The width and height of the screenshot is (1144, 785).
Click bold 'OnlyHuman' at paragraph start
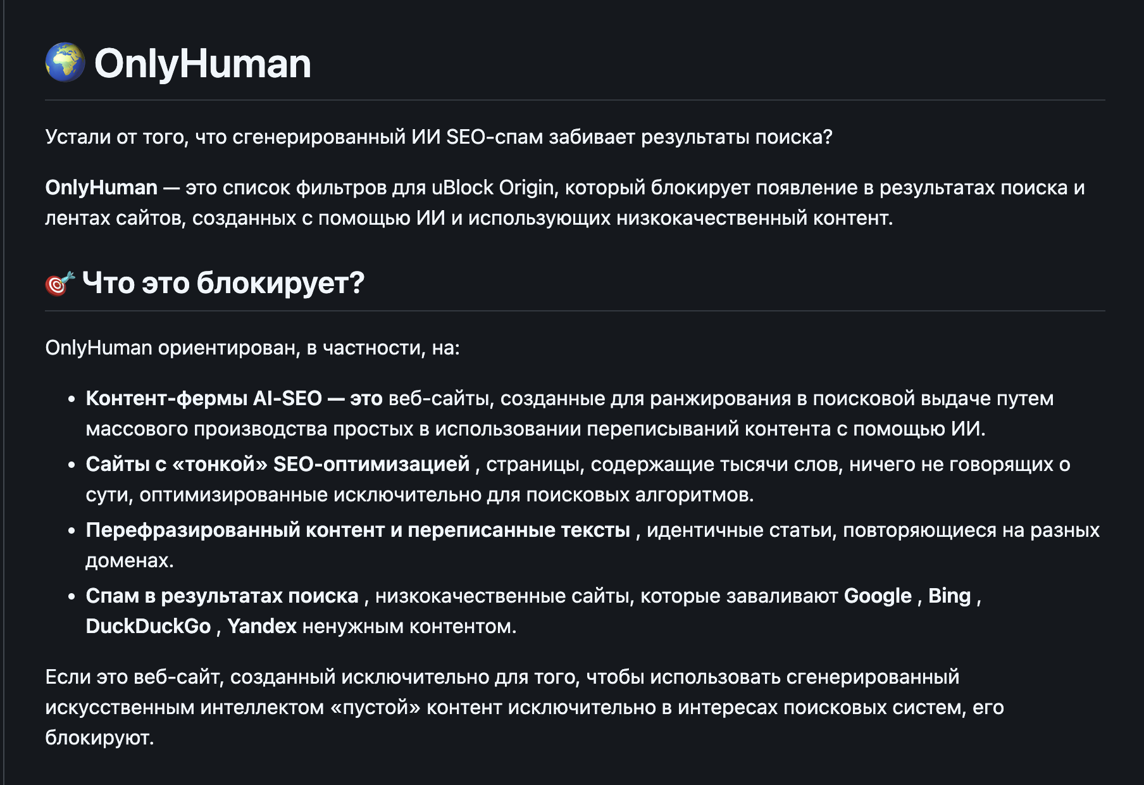pyautogui.click(x=101, y=187)
